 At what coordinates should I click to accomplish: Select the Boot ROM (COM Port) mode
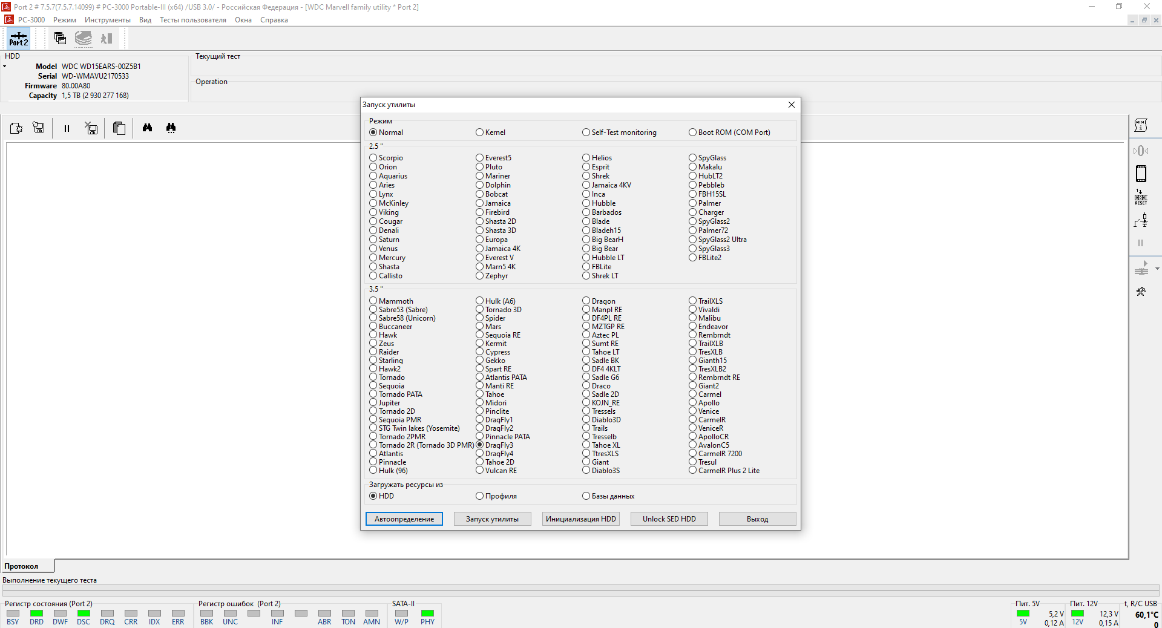tap(729, 132)
